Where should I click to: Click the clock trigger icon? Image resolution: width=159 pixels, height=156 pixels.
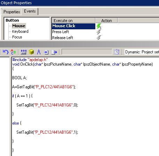(x=117, y=52)
